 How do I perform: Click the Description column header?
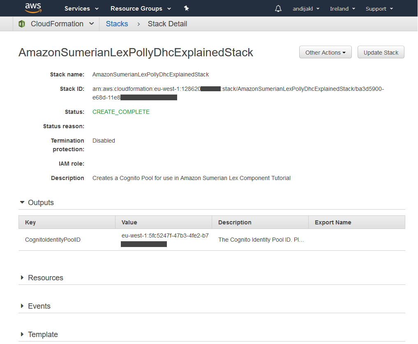click(x=260, y=222)
